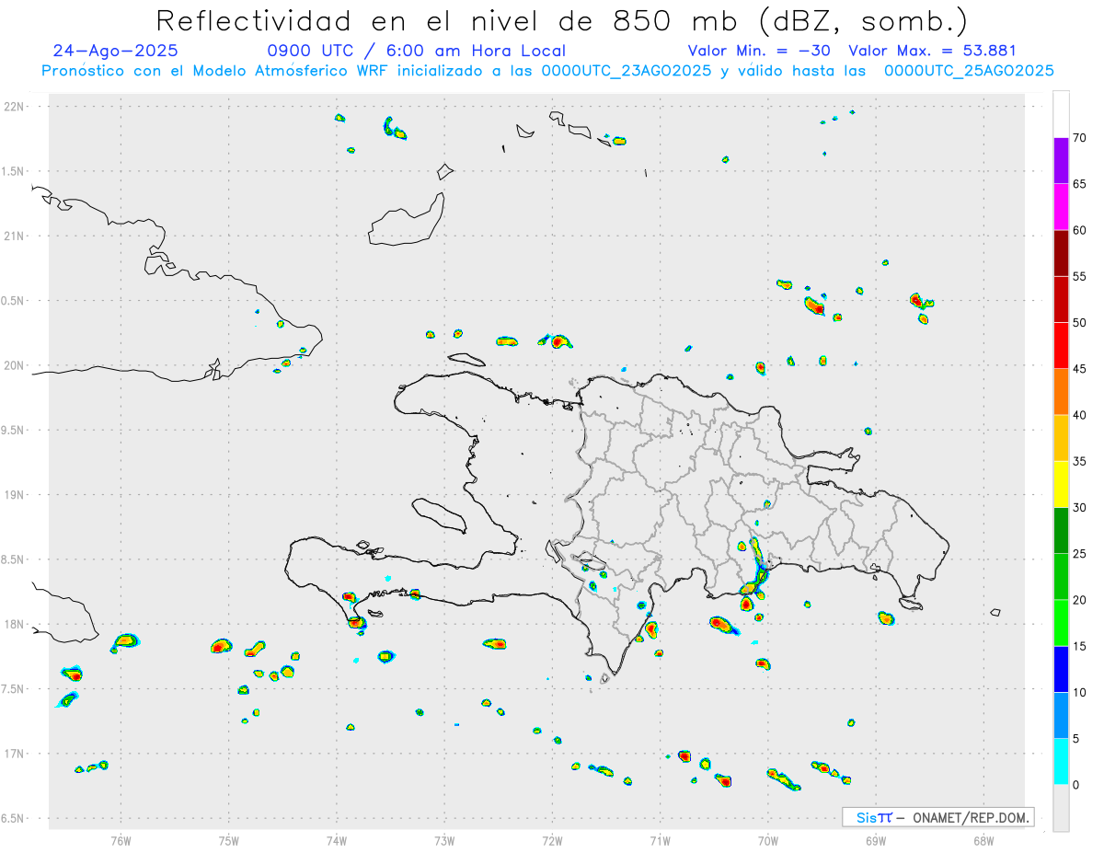Screen dimensions: 1104x853
Task: Click the magenta 60–65 dBZ colorbar segment
Action: 1061,207
